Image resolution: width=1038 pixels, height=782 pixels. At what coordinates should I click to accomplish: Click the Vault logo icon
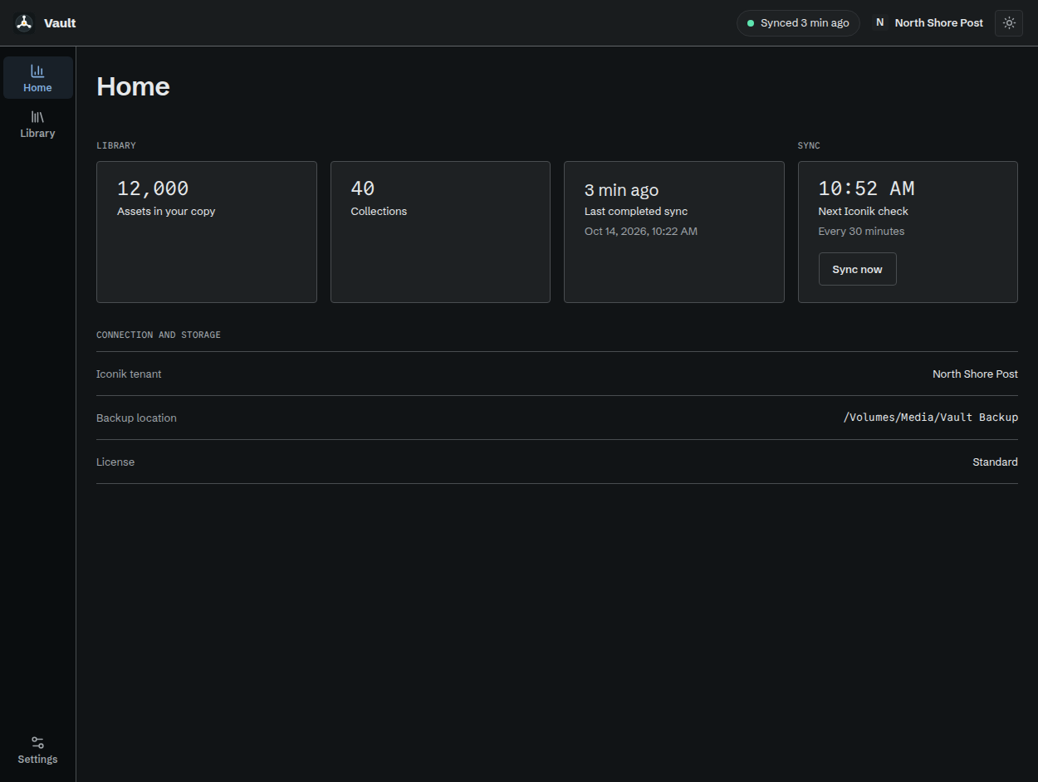(24, 22)
